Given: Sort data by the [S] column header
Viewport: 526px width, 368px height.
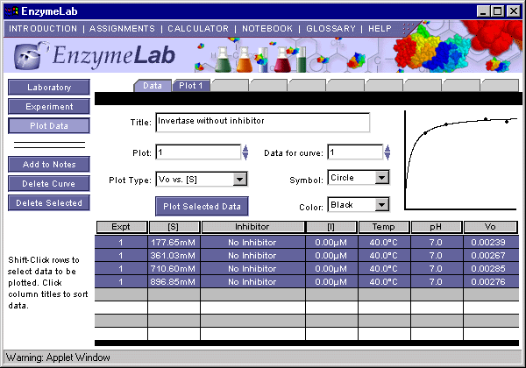Looking at the screenshot, I should point(174,227).
